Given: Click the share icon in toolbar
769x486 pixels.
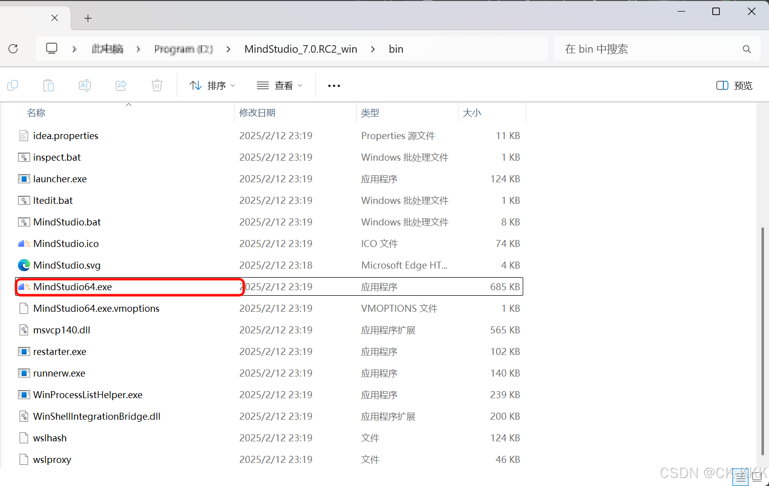Looking at the screenshot, I should point(121,86).
